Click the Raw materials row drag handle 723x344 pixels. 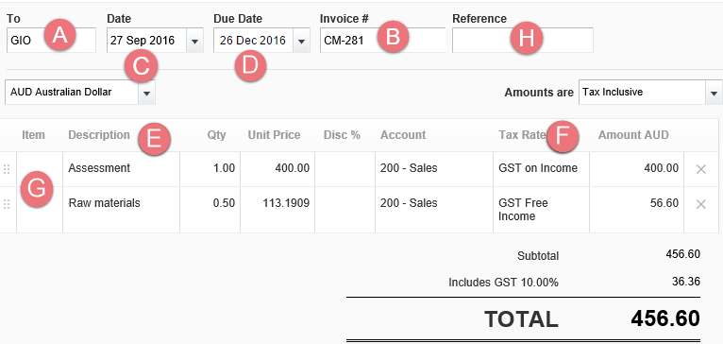(7, 204)
